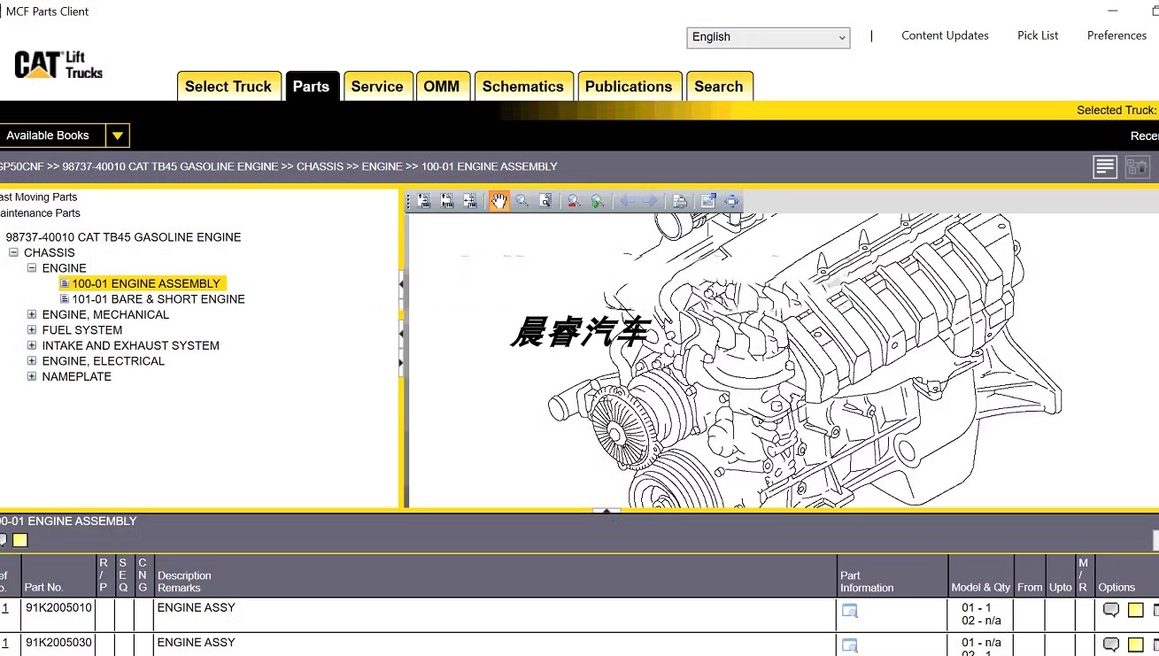Collapse the CHASSIS tree node

13,252
